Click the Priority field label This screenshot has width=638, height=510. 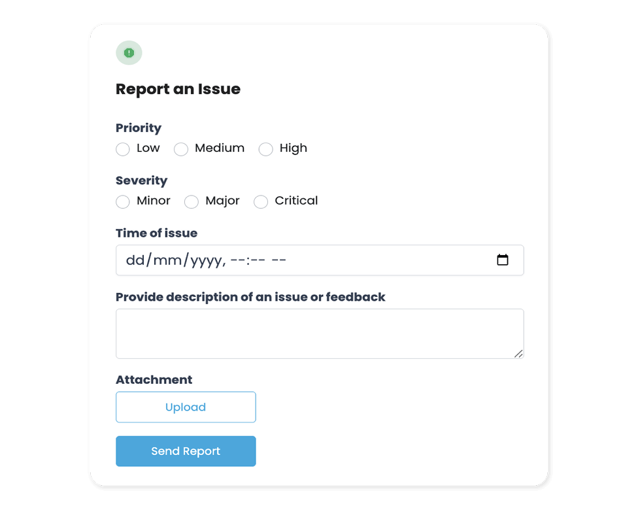coord(139,128)
